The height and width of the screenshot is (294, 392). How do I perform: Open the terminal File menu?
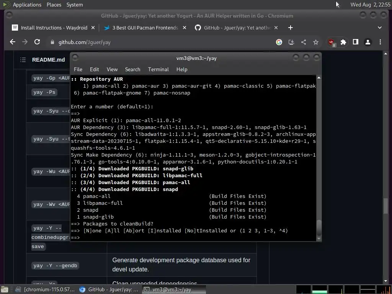coord(78,69)
